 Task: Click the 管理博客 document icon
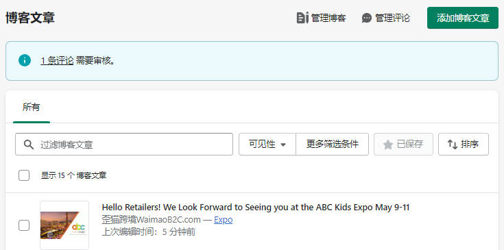(x=302, y=18)
